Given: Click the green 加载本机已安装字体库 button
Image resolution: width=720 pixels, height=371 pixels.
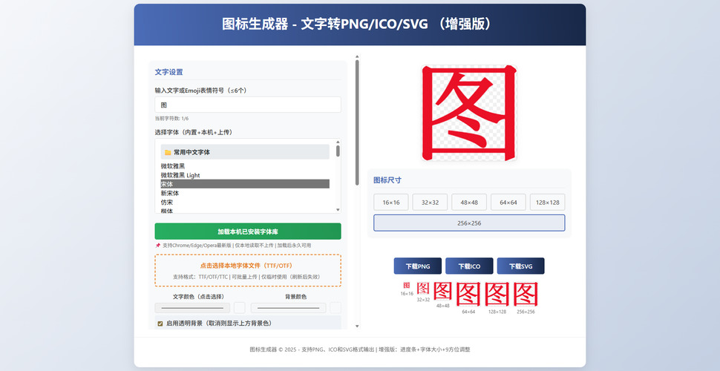Looking at the screenshot, I should point(247,232).
